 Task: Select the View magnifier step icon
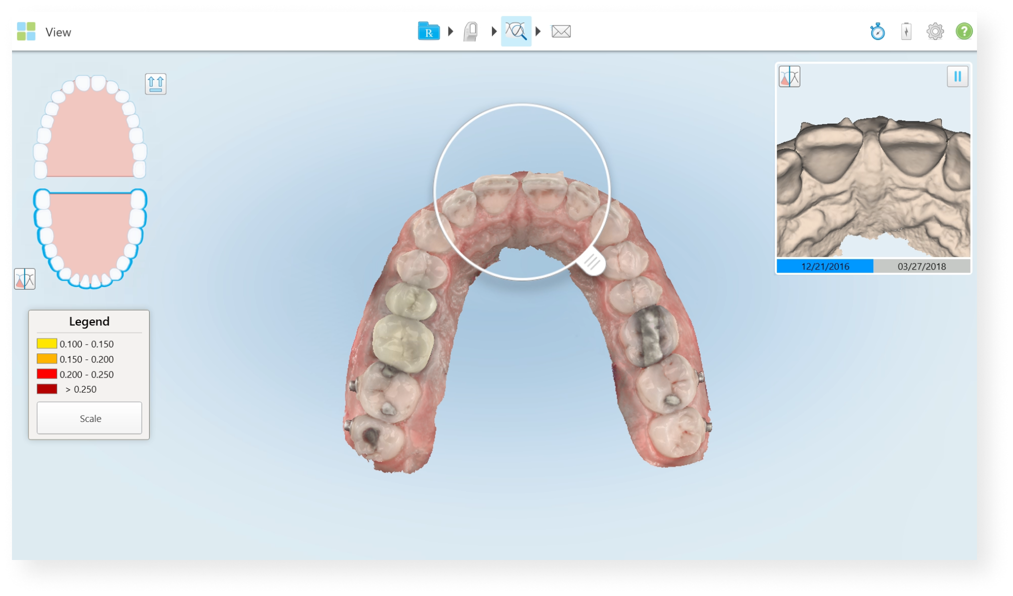[516, 31]
